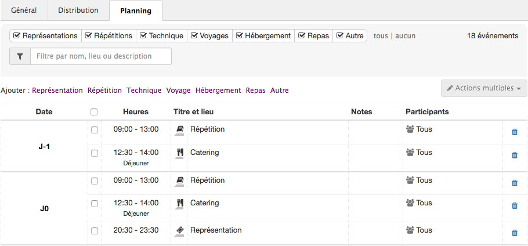Click Participants column header
The image size is (528, 246).
(427, 112)
